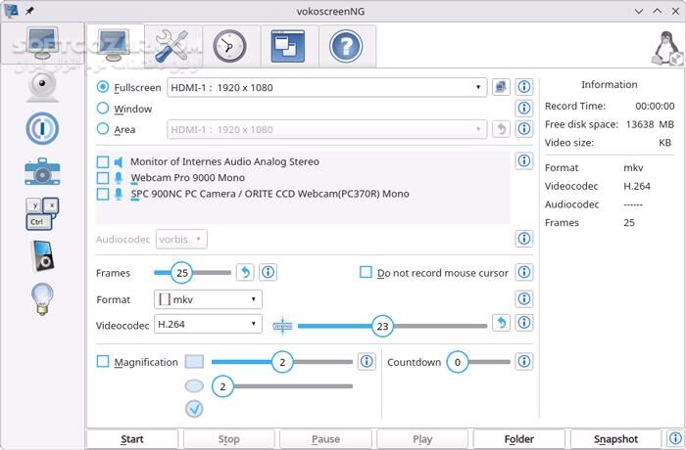
Task: Enable SPC 900NC PC Camera audio source
Action: 102,194
